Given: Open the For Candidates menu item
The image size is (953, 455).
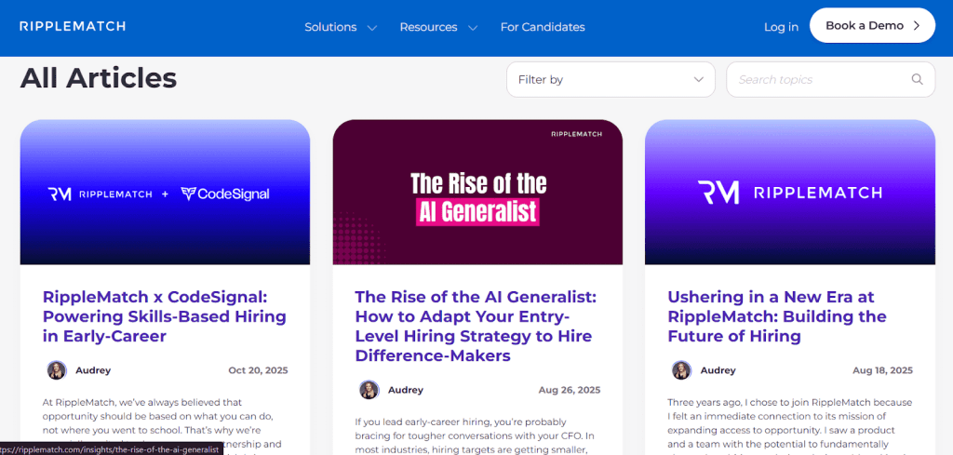Looking at the screenshot, I should click(x=543, y=27).
